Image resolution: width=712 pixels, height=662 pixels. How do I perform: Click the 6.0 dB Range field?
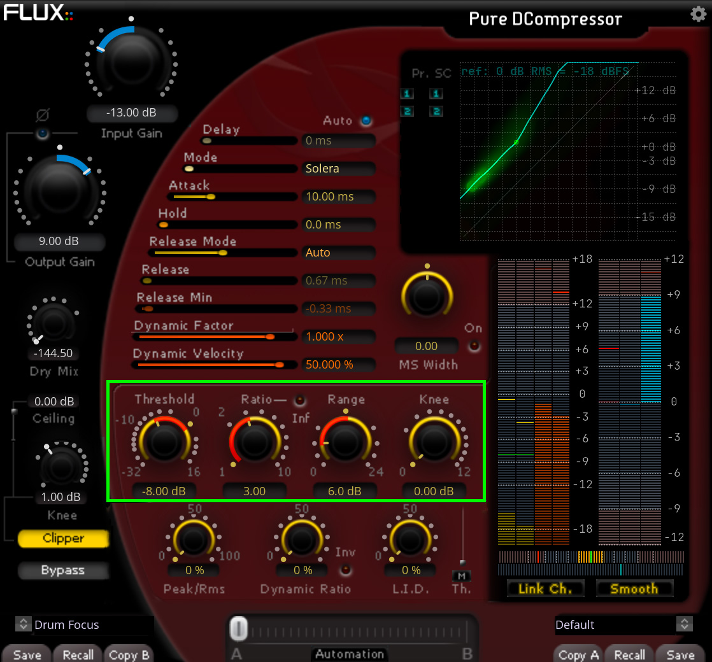coord(345,491)
